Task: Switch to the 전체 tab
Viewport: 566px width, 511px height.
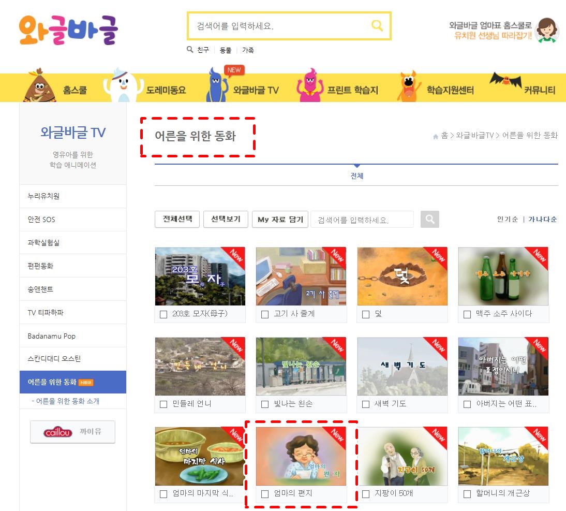Action: [x=356, y=176]
